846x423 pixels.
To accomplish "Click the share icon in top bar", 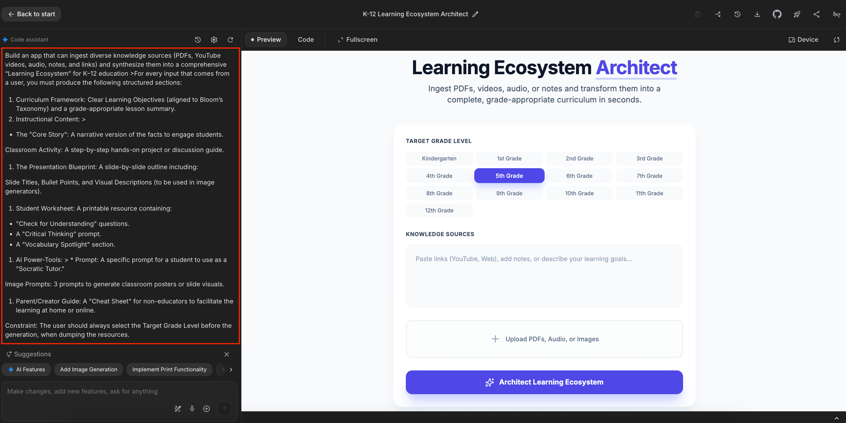I will [x=816, y=14].
